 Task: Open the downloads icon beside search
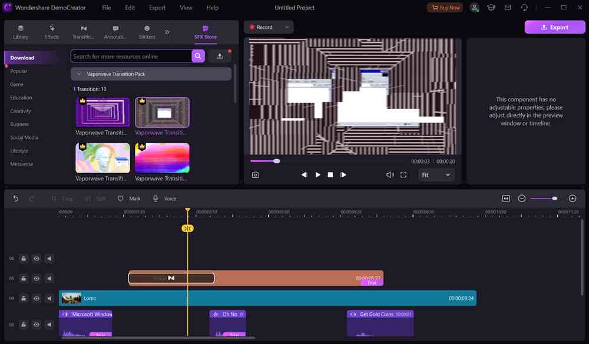[x=220, y=57]
